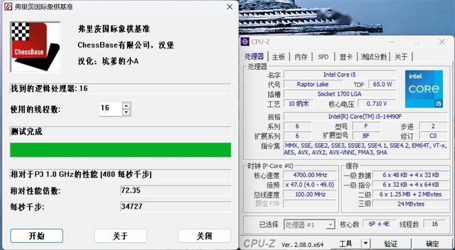Click the 6 x 48 KB + 4 x 32 KB cache value
This screenshot has width=455, height=250.
point(411,175)
